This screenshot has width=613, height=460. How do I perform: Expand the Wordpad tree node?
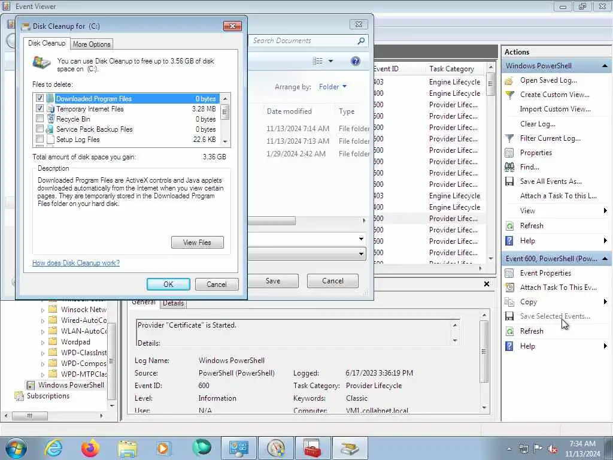43,342
